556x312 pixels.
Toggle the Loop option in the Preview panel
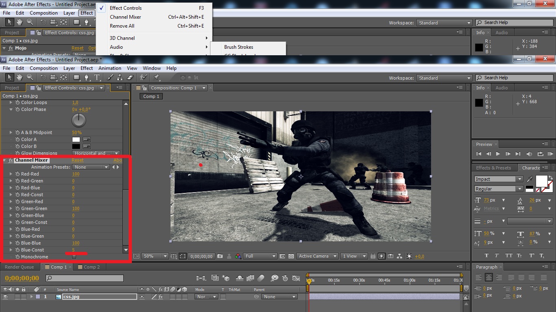click(540, 154)
